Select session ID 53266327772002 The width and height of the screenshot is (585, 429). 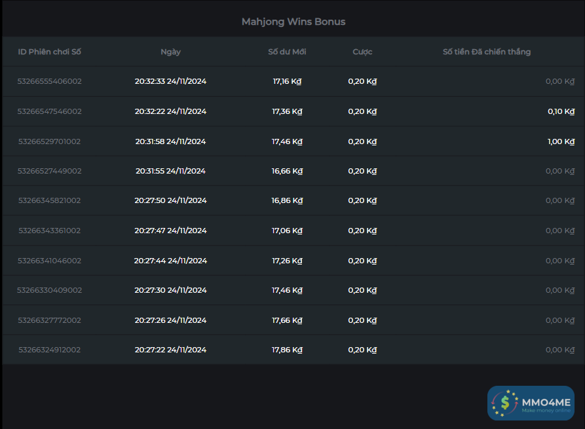click(50, 320)
